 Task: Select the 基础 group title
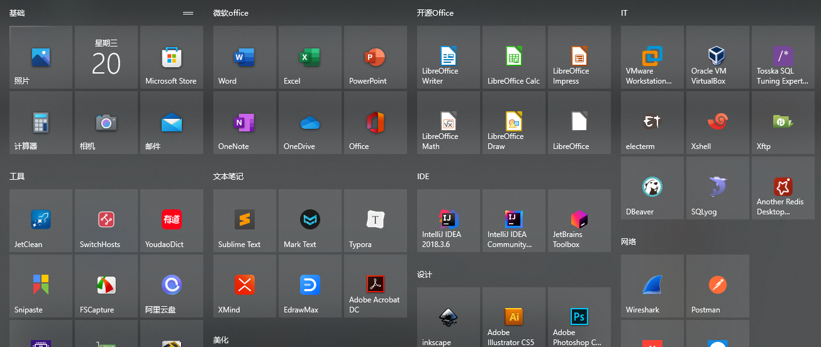[x=17, y=13]
